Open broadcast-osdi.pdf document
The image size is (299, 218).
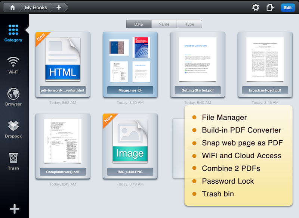pos(265,65)
